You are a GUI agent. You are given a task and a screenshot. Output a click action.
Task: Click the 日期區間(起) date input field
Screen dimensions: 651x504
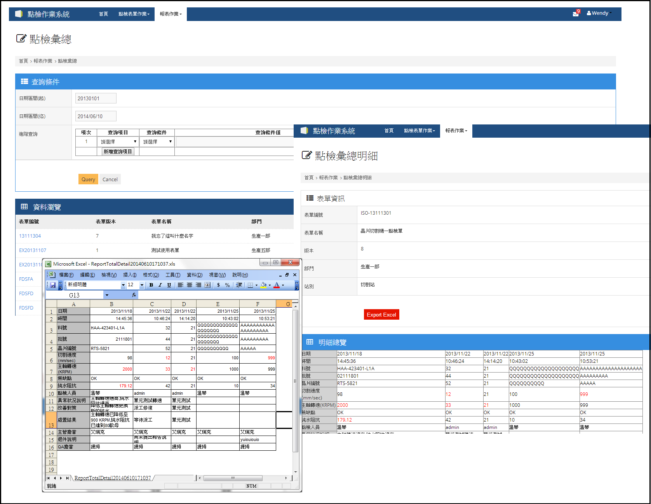(x=96, y=98)
